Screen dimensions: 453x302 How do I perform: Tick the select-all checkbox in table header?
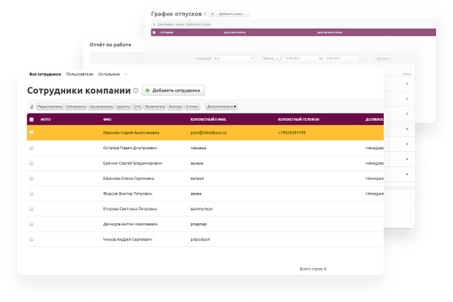pos(31,119)
